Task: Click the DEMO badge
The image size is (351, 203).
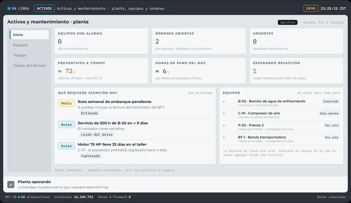Action: [311, 8]
